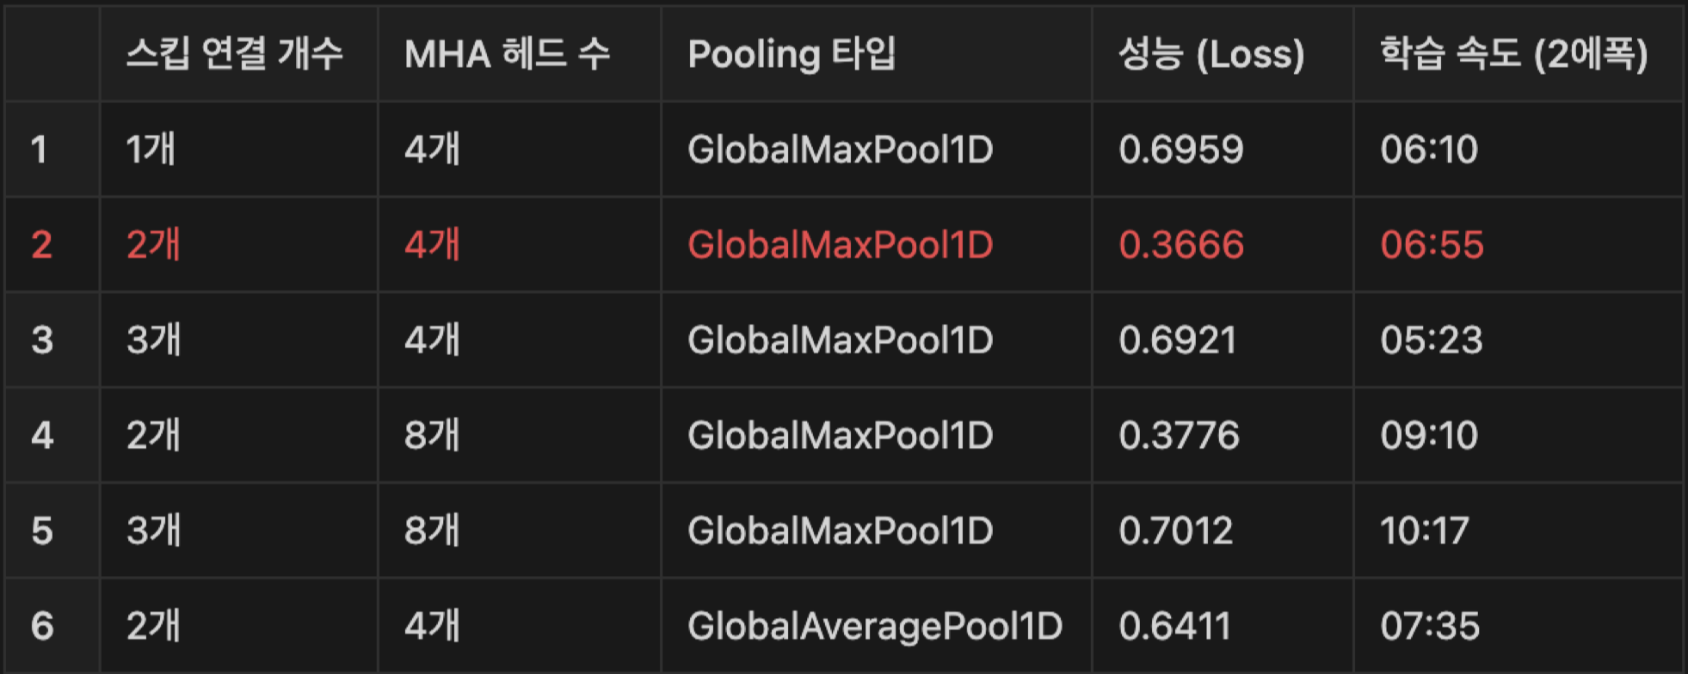Image resolution: width=1688 pixels, height=674 pixels.
Task: Select the loss value 0.6959
Action: click(x=1181, y=150)
